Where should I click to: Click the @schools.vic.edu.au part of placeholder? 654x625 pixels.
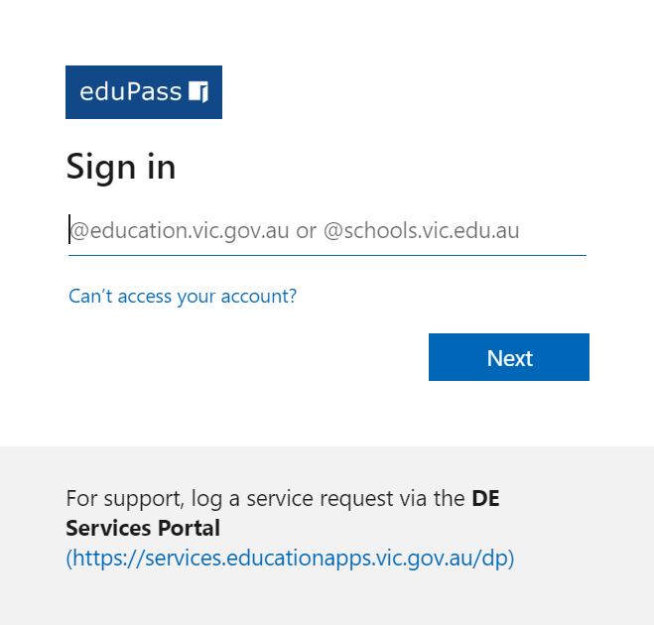[x=421, y=230]
